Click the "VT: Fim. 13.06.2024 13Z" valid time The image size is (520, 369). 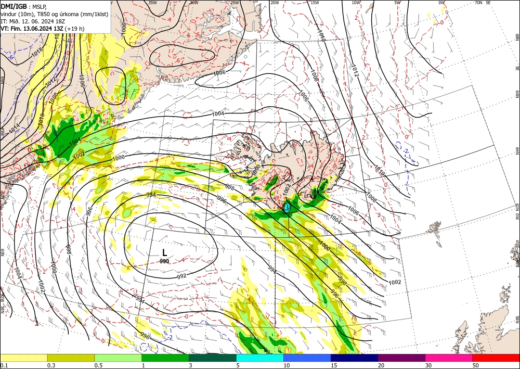[32, 29]
